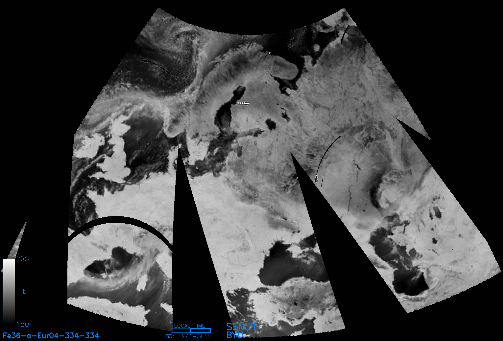Click the colorbar maximum value 295

point(23,259)
